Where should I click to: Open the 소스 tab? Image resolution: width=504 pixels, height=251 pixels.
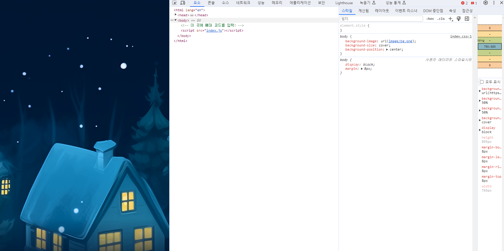pyautogui.click(x=225, y=3)
